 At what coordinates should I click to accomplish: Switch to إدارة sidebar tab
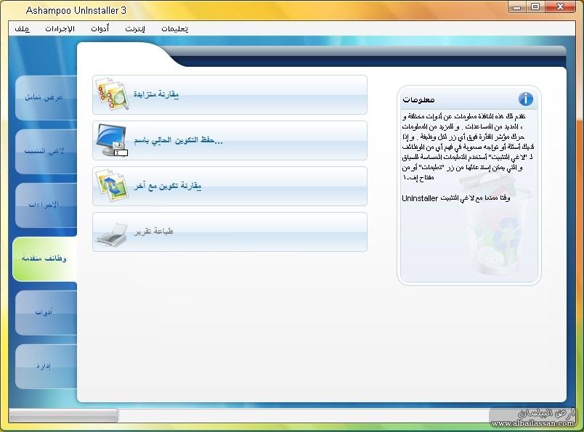click(46, 367)
